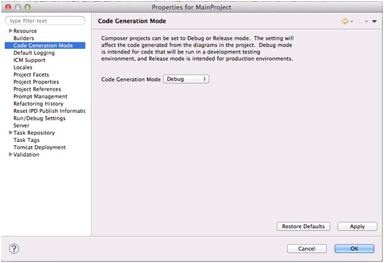Click the type filter text field

click(45, 20)
